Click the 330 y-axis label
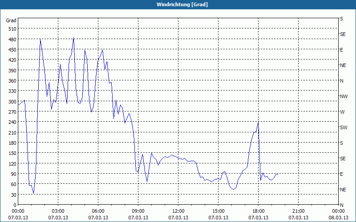 (x=12, y=91)
